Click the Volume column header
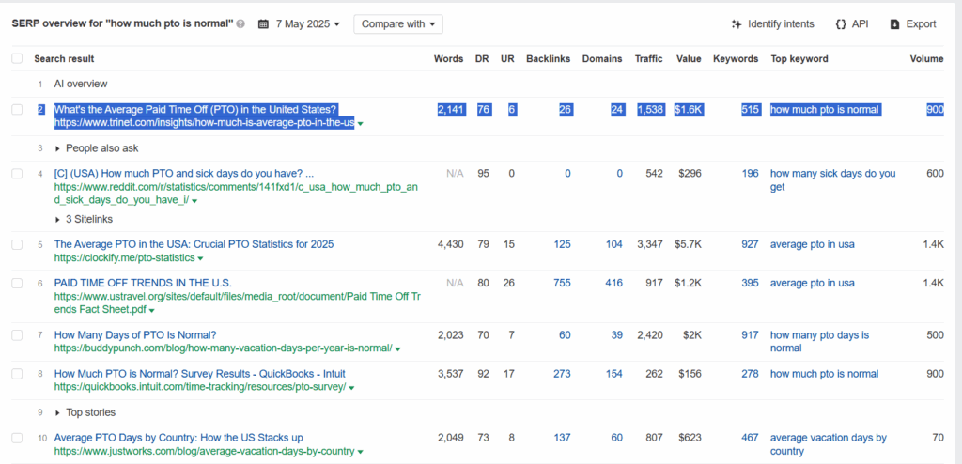The width and height of the screenshot is (962, 464). (927, 59)
